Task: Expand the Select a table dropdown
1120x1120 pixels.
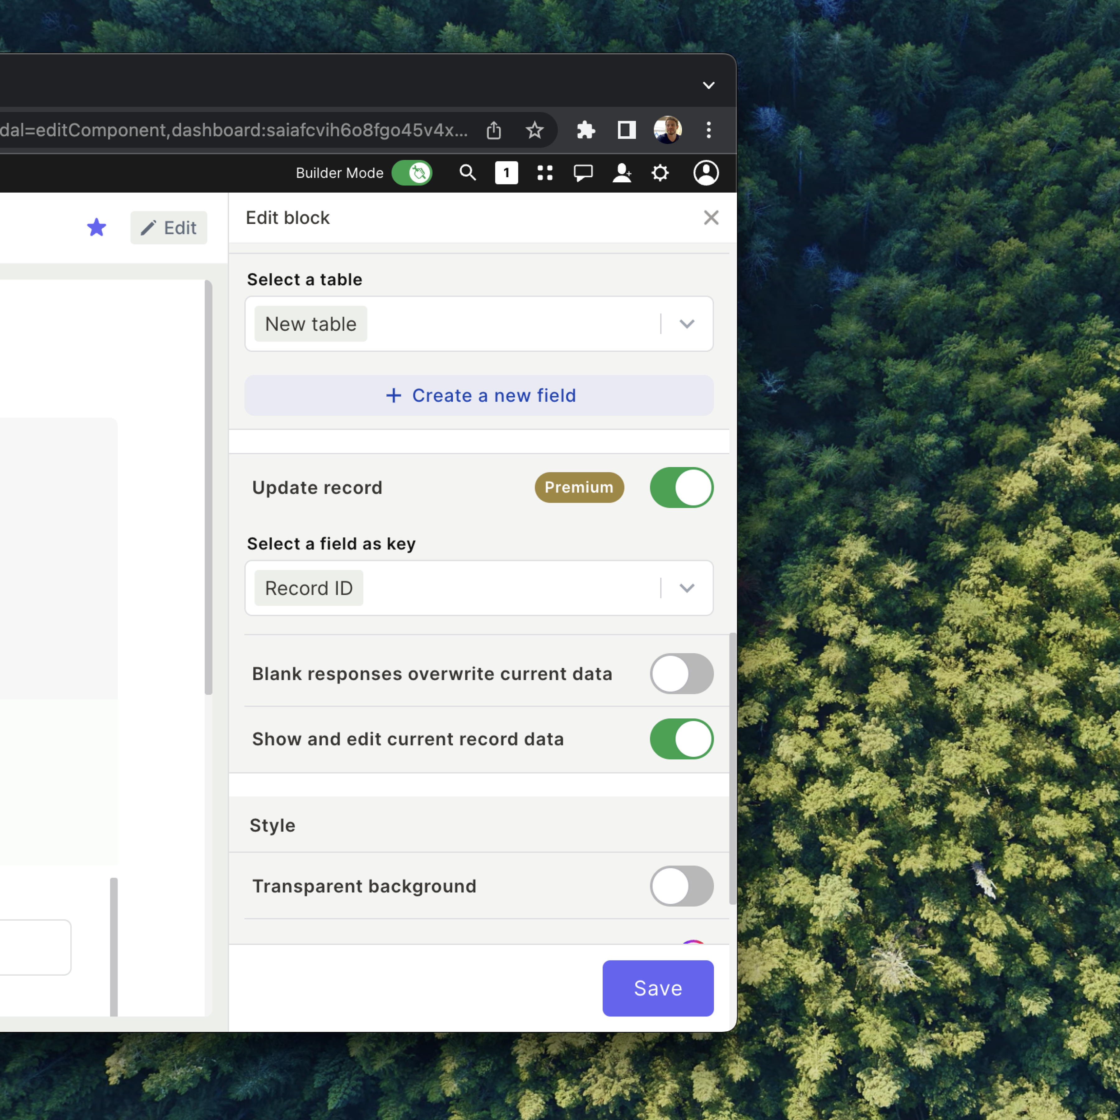Action: click(686, 324)
